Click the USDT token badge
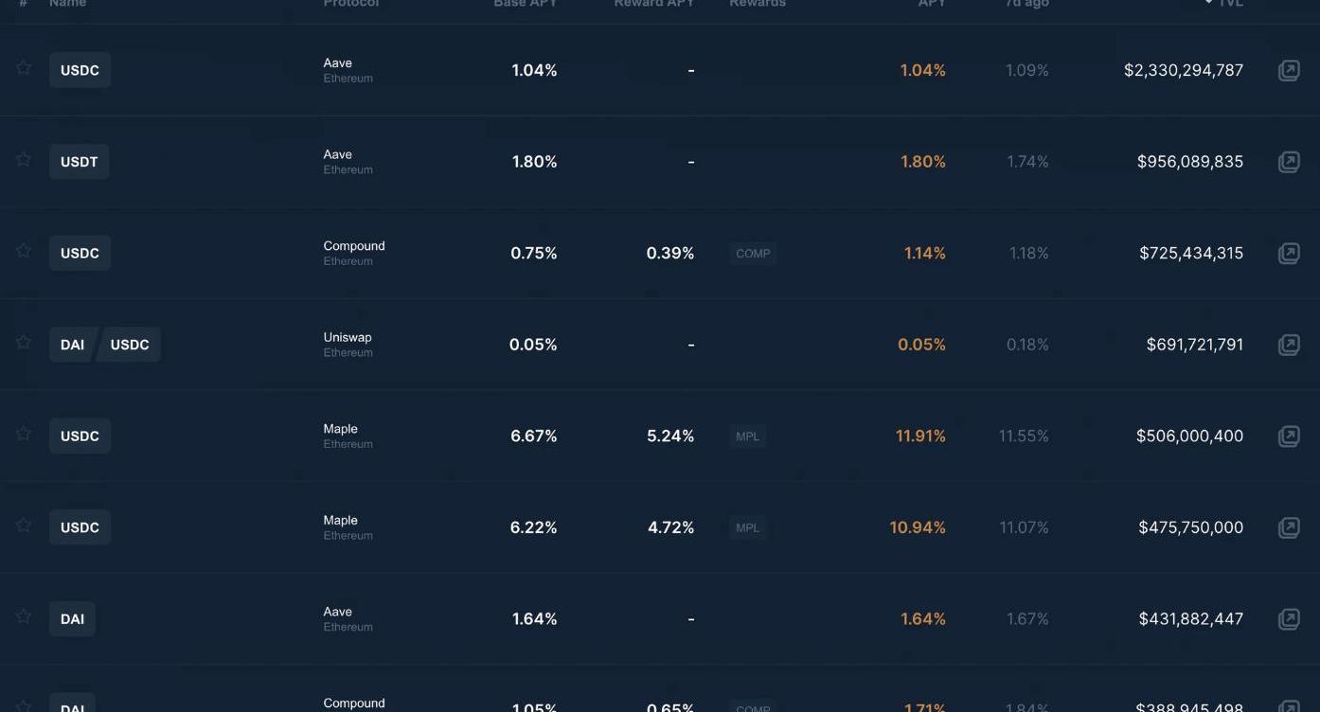The width and height of the screenshot is (1320, 712). (x=80, y=162)
